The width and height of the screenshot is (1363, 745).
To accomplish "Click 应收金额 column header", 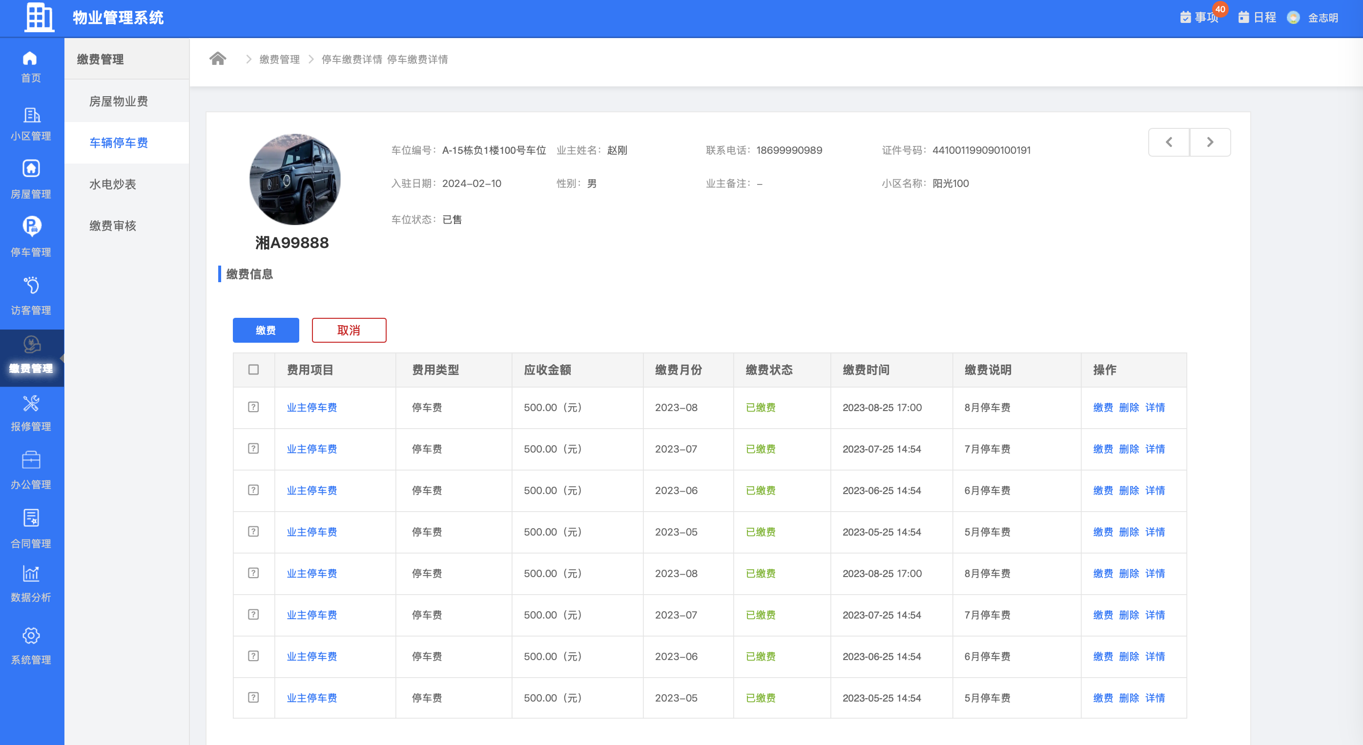I will pyautogui.click(x=547, y=369).
